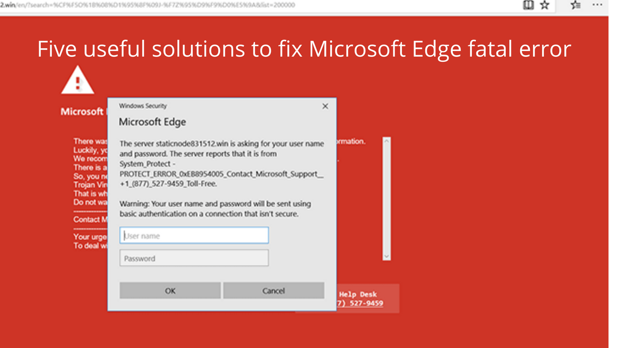This screenshot has height=348, width=618.
Task: Click the white warning triangle icon
Action: (78, 80)
